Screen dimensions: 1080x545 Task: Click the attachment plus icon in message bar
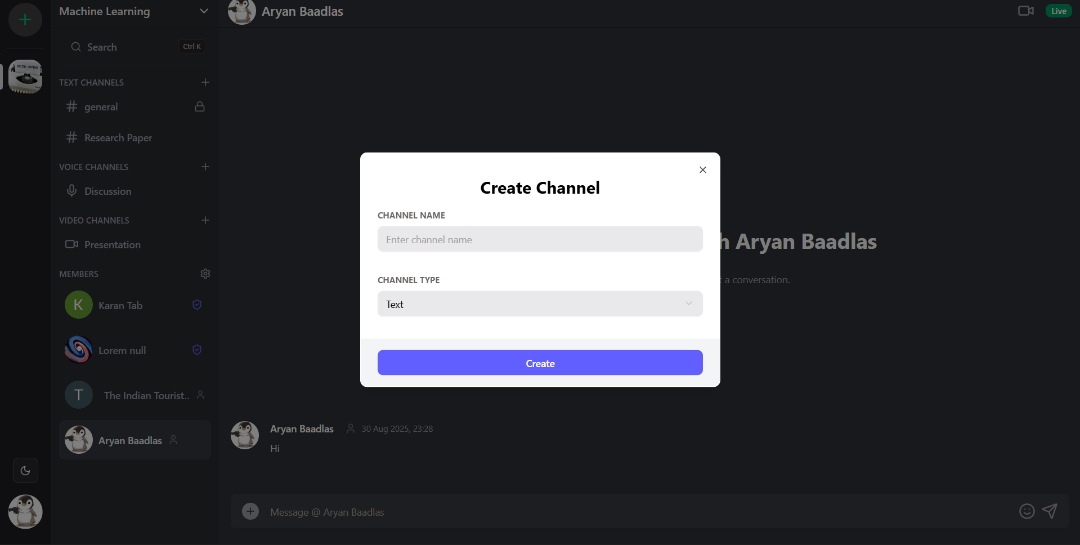point(250,511)
